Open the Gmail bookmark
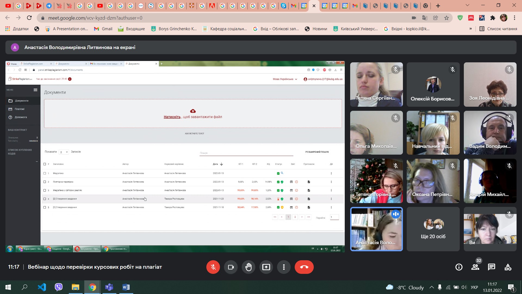Viewport: 522px width, 294px height. point(103,29)
